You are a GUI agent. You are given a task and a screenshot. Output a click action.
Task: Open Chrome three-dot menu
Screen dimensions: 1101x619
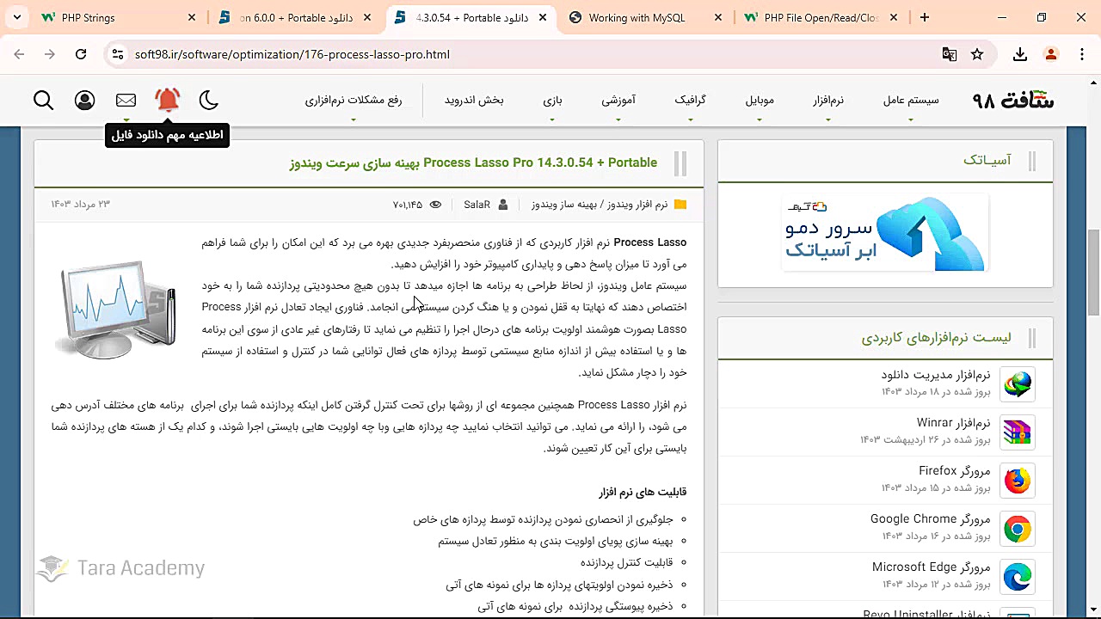(1082, 54)
